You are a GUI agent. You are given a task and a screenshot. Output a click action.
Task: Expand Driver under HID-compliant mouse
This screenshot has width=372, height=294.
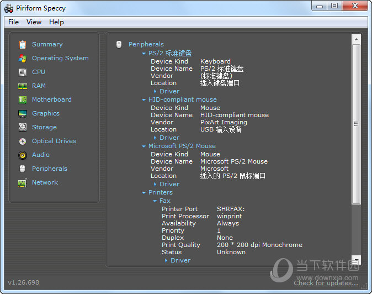(x=155, y=138)
